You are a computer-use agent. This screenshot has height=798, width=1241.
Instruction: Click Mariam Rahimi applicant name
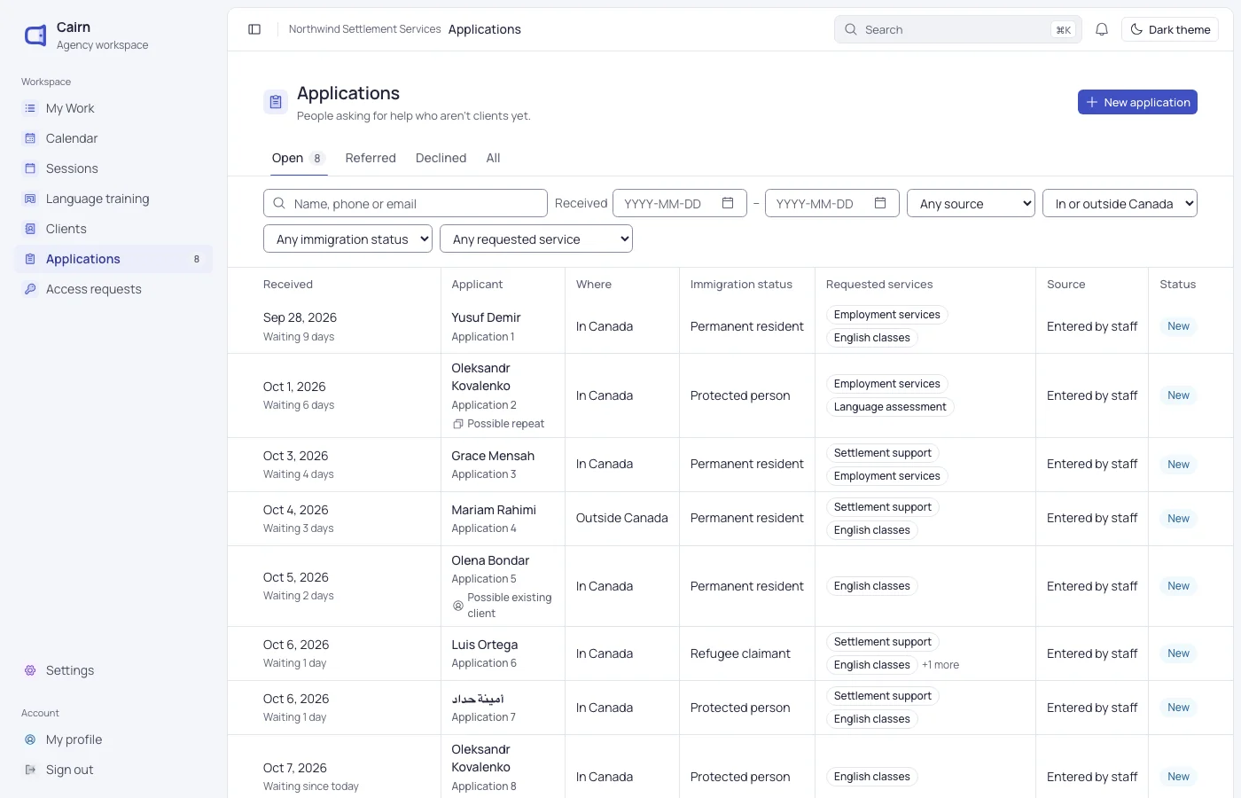(494, 510)
